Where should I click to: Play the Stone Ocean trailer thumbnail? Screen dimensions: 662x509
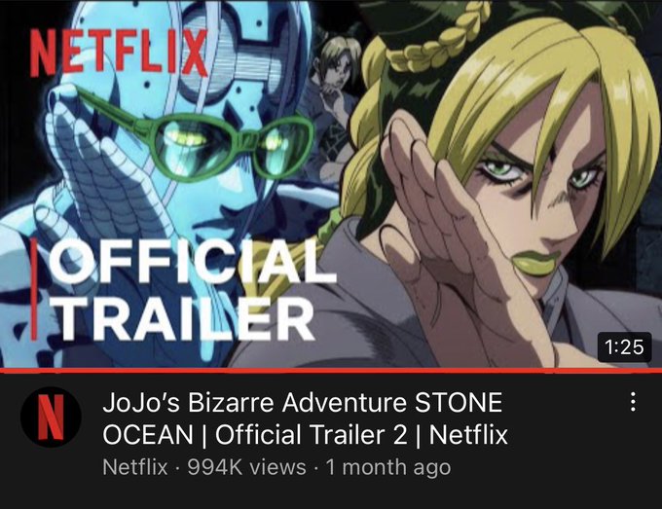pos(331,184)
